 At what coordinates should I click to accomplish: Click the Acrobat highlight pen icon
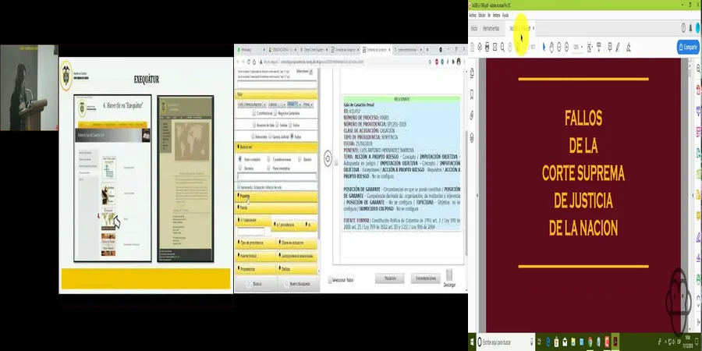click(x=618, y=47)
